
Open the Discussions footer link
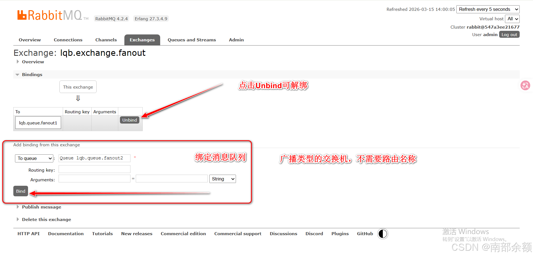[283, 234]
